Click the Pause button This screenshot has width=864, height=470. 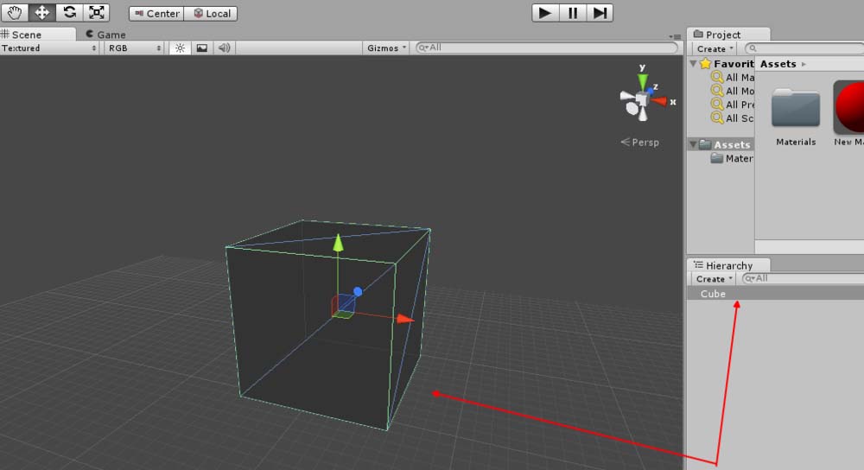(x=573, y=13)
